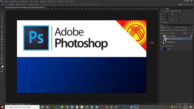194x109 pixels.
Task: Open the layer Opacity slider arrow
Action: pyautogui.click(x=192, y=30)
